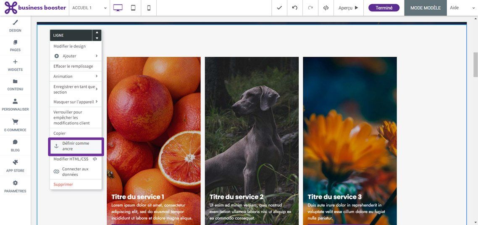Switch to desktop view icon
The width and height of the screenshot is (478, 225).
point(118,8)
